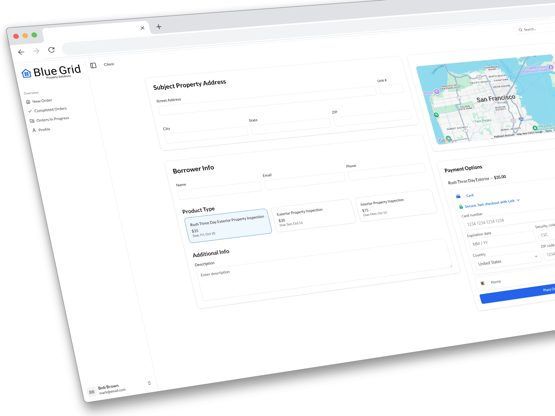Toggle the sidebar panel icon
This screenshot has width=555, height=416.
point(93,66)
